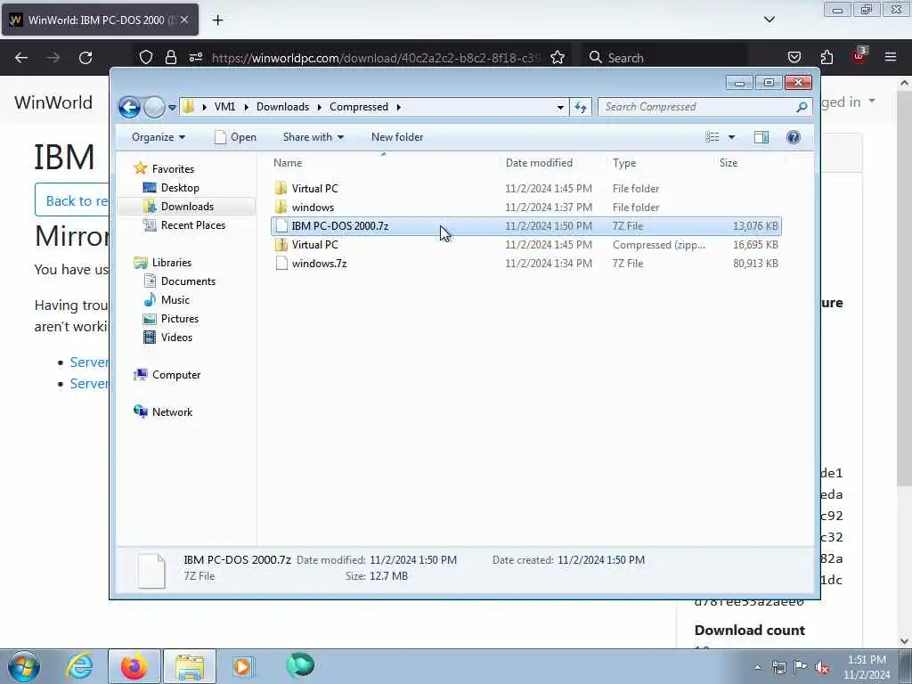Click the WinWorld site title

click(x=53, y=102)
